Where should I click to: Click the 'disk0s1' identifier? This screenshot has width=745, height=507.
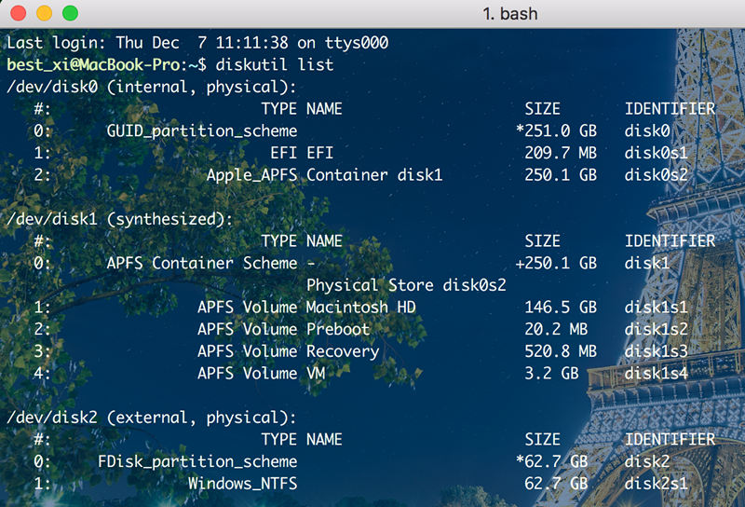656,153
